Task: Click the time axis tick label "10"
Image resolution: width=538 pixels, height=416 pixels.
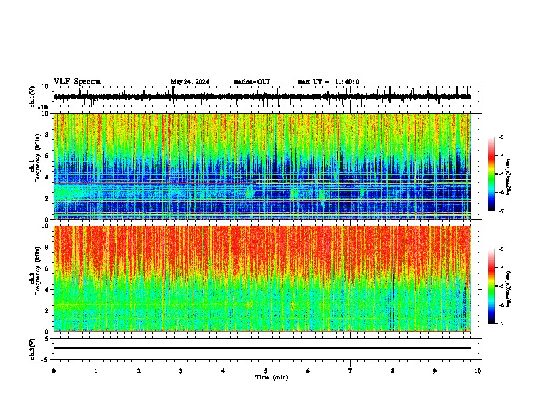Action: (x=478, y=371)
